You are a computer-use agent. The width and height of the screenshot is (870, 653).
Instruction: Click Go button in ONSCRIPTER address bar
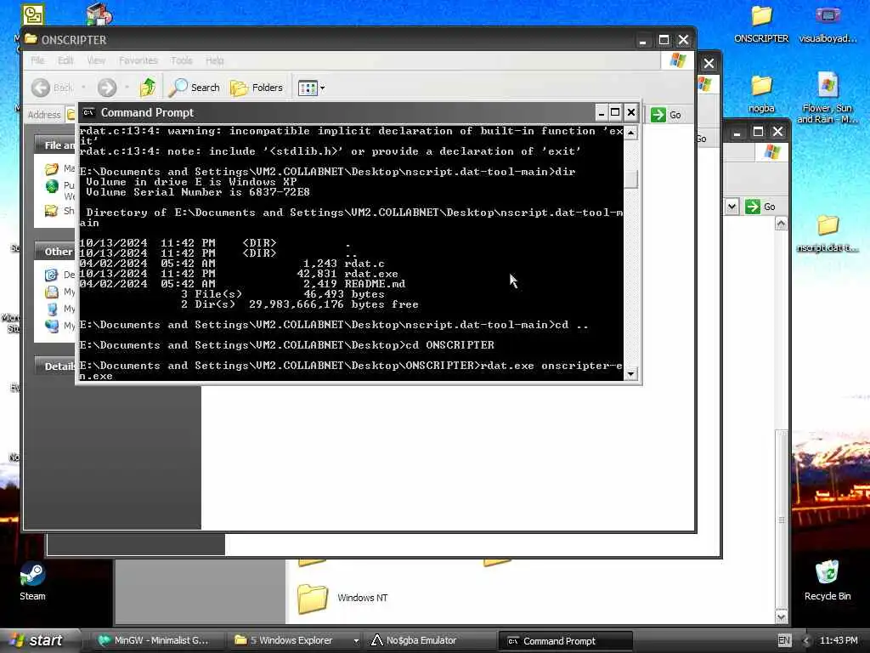pyautogui.click(x=666, y=115)
